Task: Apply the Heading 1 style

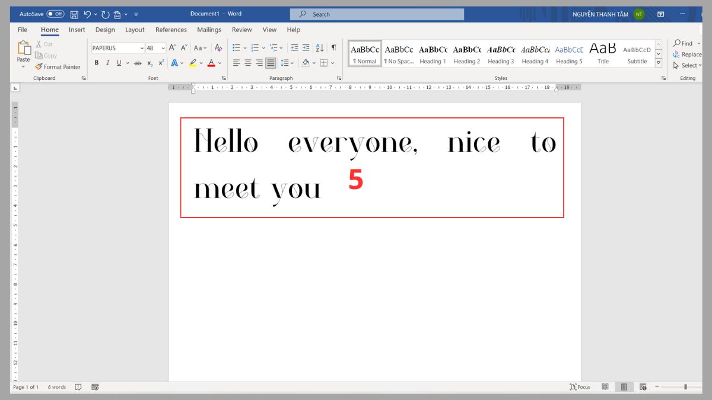Action: pyautogui.click(x=433, y=53)
